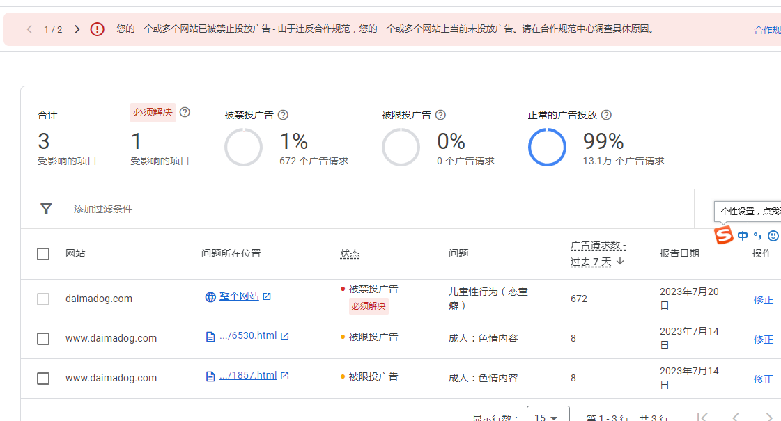Click external link icon beside 整个网站
The height and width of the screenshot is (421, 781).
click(x=267, y=296)
